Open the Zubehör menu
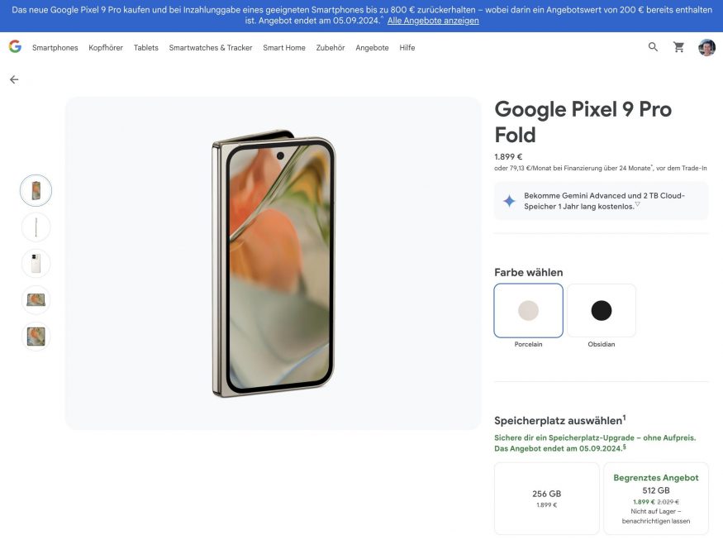This screenshot has width=723, height=540. tap(331, 48)
